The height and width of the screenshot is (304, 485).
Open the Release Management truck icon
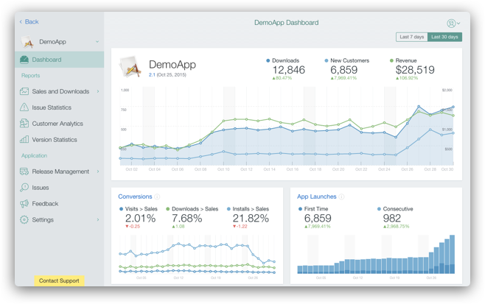coord(24,172)
